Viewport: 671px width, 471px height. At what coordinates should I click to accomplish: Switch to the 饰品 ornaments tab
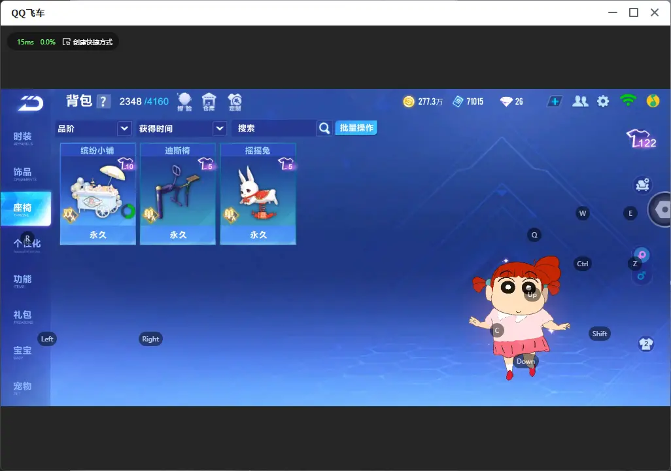[x=23, y=173]
